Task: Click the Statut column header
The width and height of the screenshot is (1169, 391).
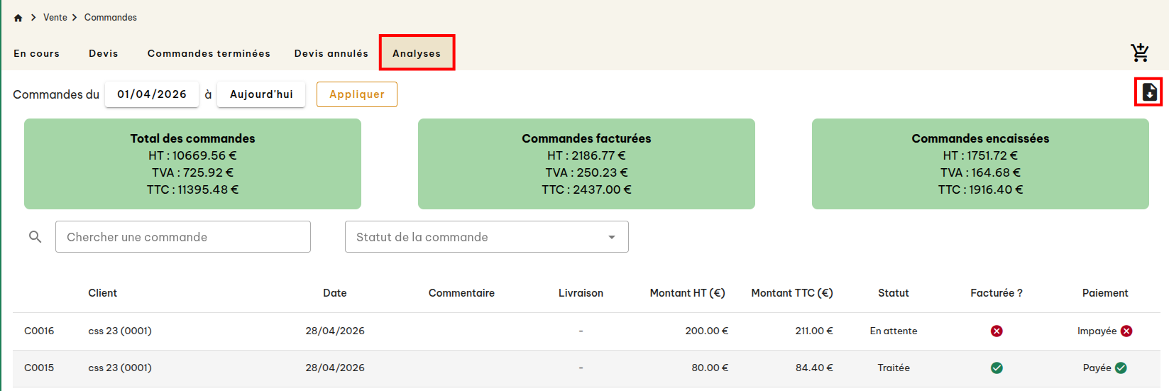Action: (894, 293)
